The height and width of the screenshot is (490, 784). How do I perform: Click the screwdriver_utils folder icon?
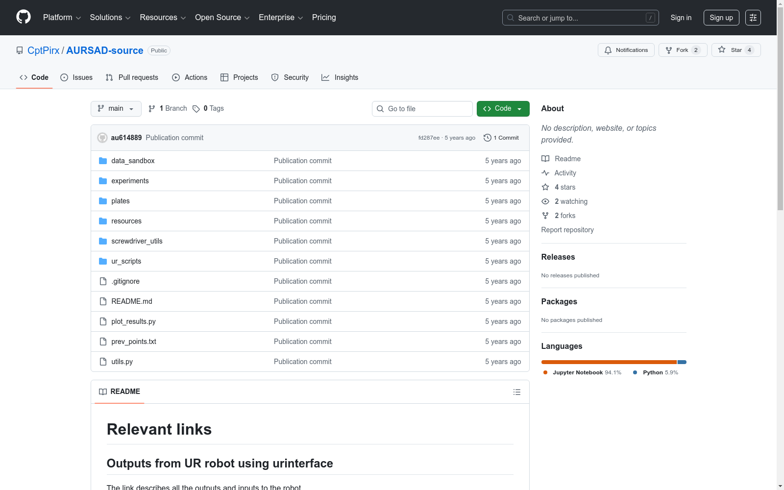click(103, 241)
